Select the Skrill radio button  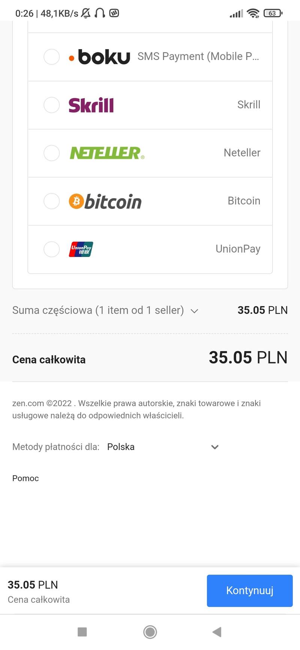52,105
